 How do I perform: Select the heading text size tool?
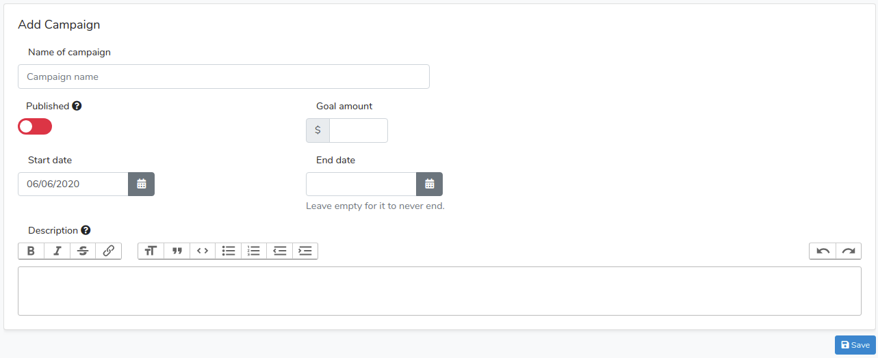pyautogui.click(x=151, y=251)
